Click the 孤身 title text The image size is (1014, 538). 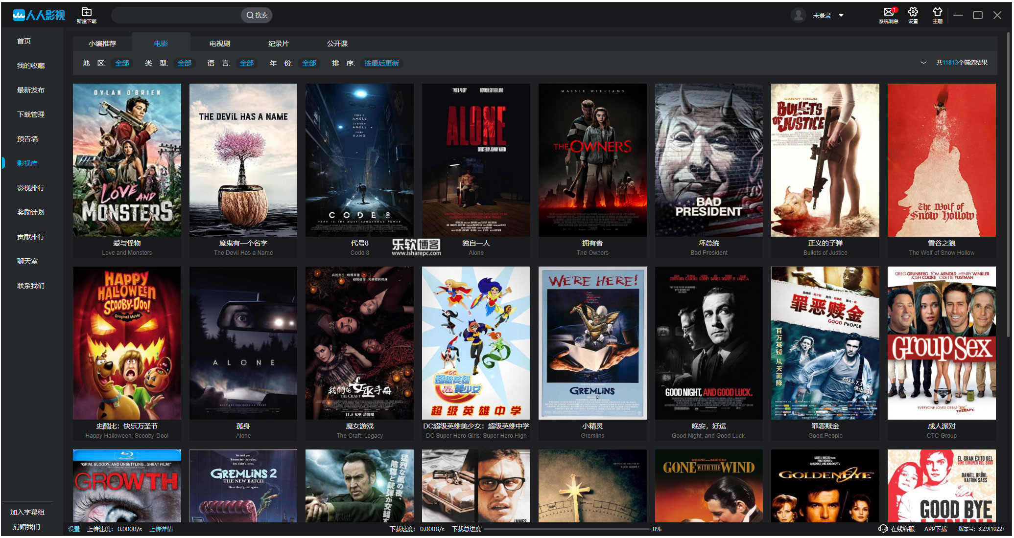pyautogui.click(x=243, y=426)
